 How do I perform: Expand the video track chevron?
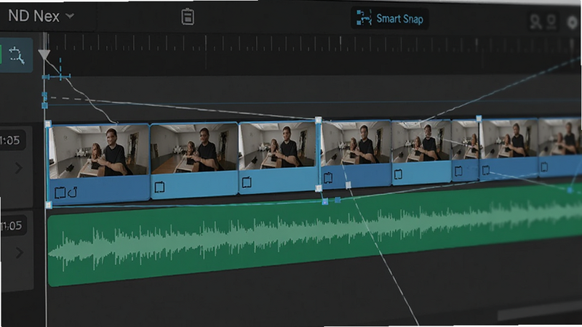coord(19,168)
